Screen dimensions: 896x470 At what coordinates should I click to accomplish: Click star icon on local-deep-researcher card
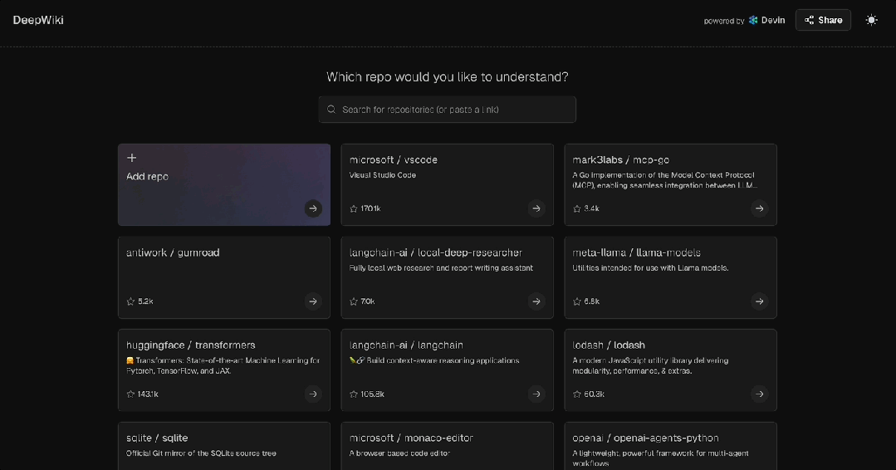click(x=353, y=301)
